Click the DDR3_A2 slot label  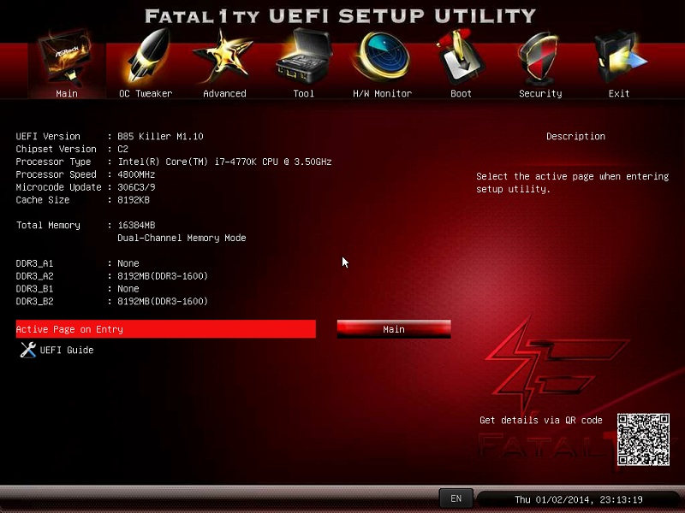coord(34,276)
